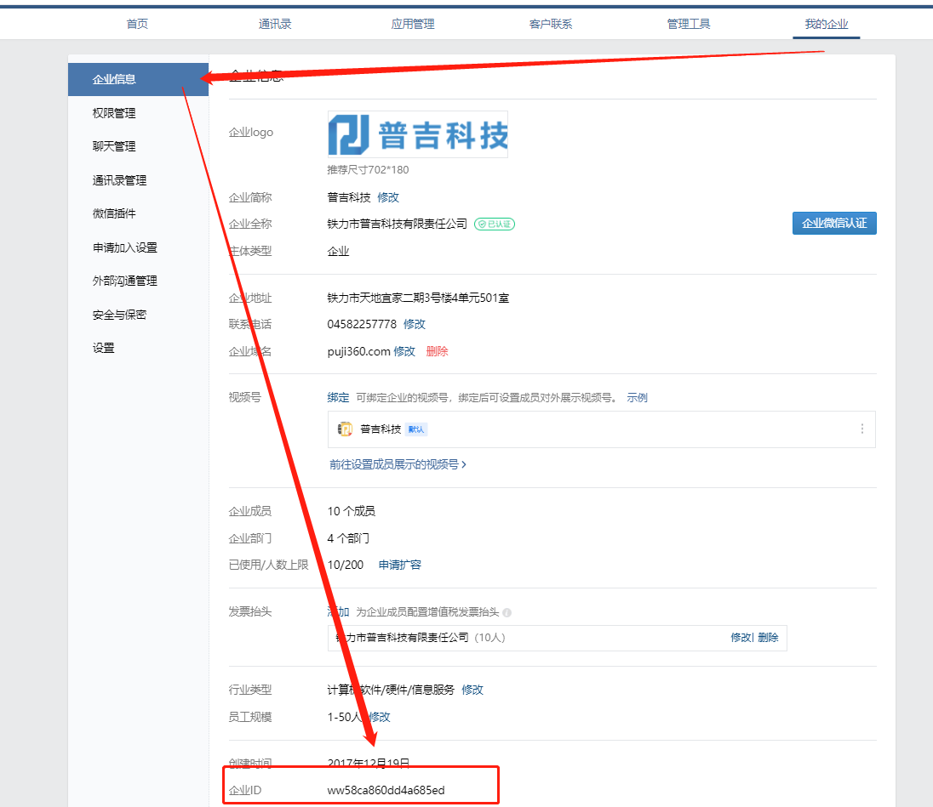This screenshot has height=807, width=933.
Task: Go to the 客户联系 tab
Action: pos(551,24)
